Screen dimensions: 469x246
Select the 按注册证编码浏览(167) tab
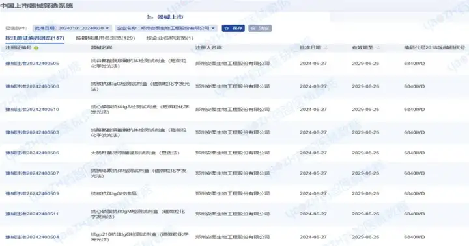click(35, 38)
